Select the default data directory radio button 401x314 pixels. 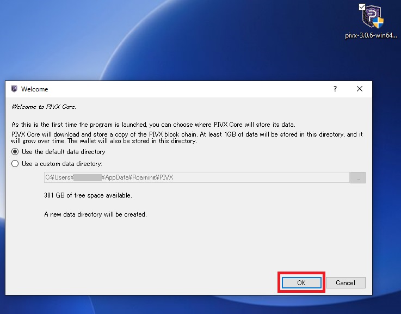15,152
